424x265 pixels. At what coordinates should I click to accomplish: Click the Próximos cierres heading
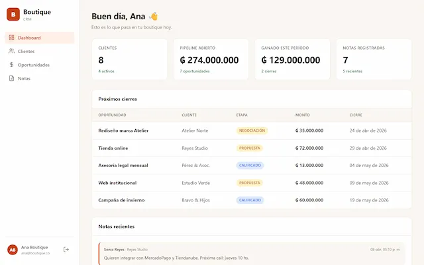pos(118,99)
